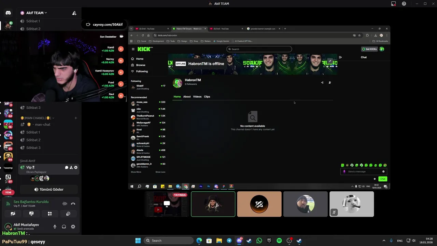
Task: Click Tümünü Göster button
Action: (x=49, y=189)
